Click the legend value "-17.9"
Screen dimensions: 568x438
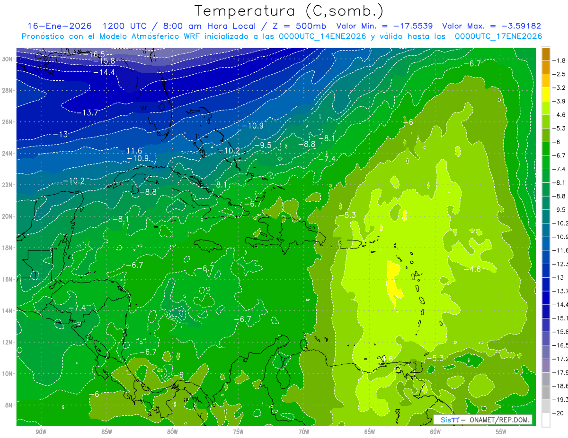click(x=560, y=372)
